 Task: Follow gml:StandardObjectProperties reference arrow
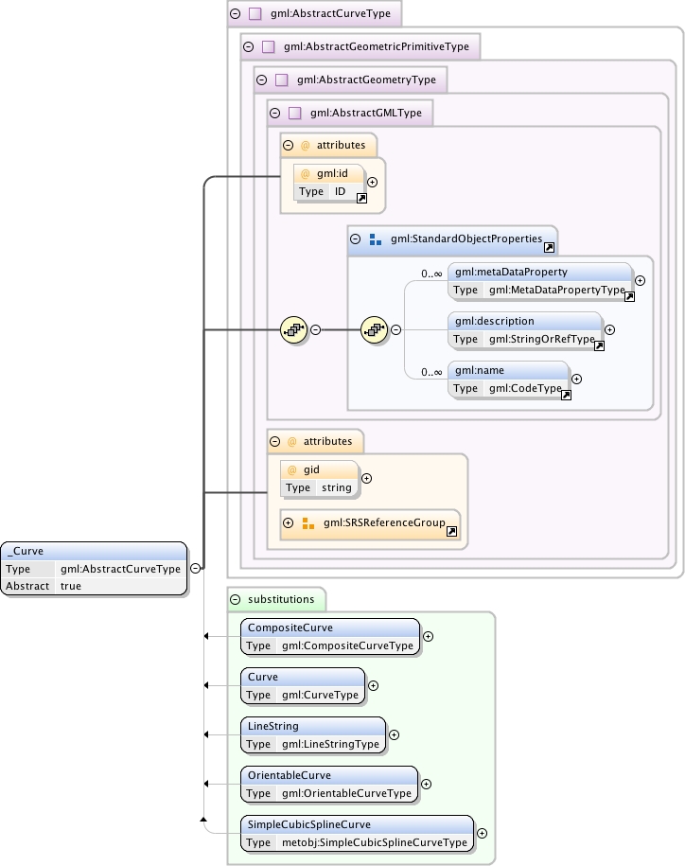tap(549, 247)
